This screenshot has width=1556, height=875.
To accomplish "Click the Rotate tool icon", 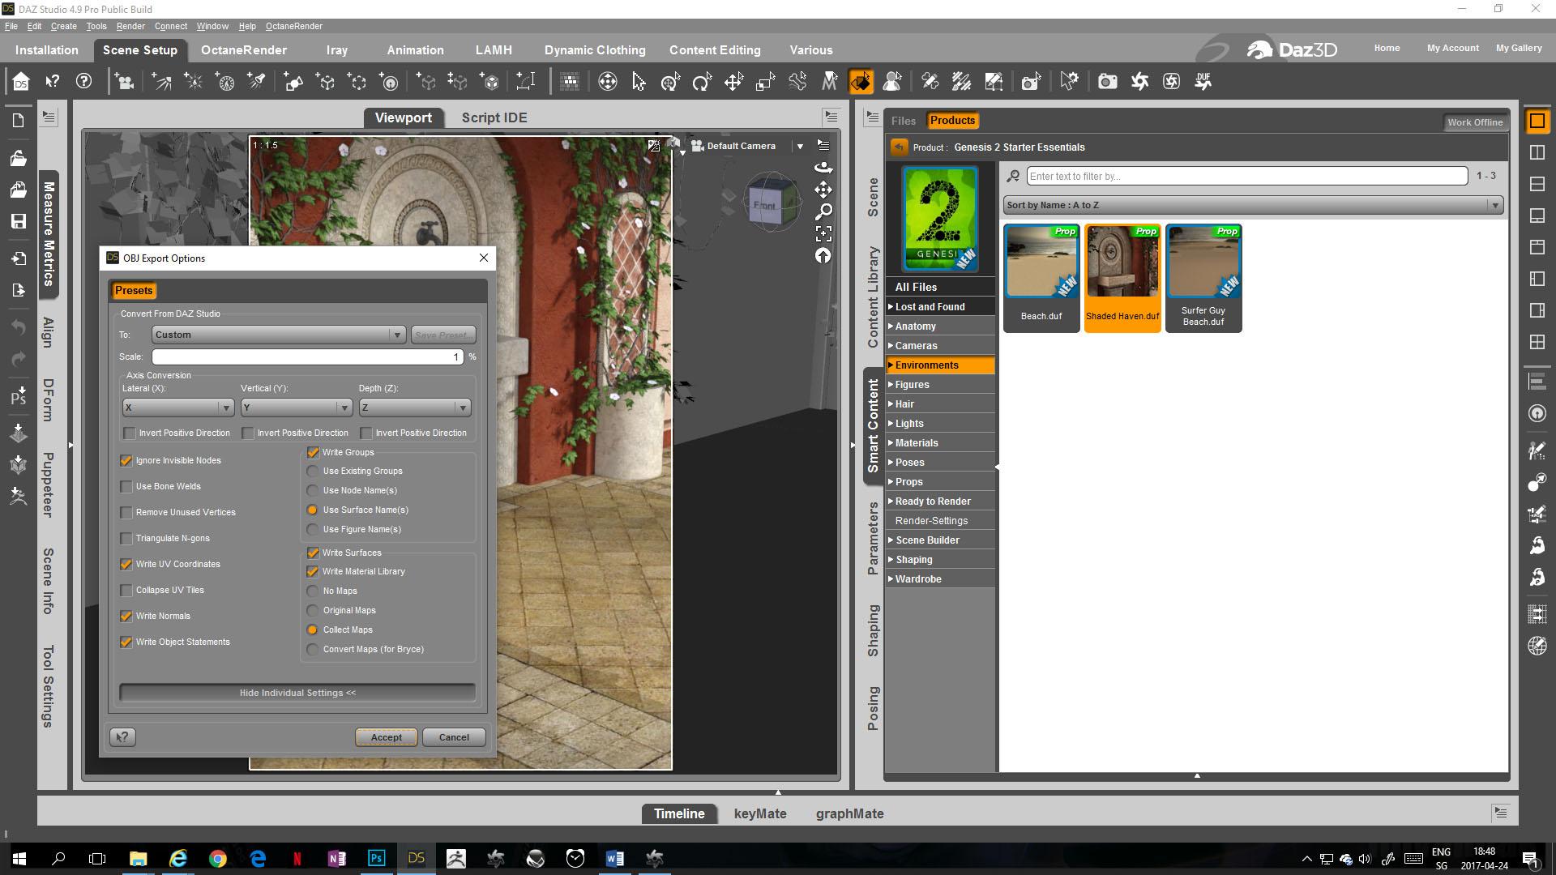I will point(702,82).
